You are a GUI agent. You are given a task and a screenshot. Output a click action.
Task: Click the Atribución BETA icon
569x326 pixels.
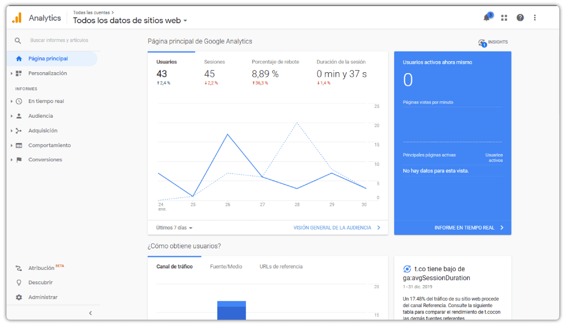pos(18,268)
